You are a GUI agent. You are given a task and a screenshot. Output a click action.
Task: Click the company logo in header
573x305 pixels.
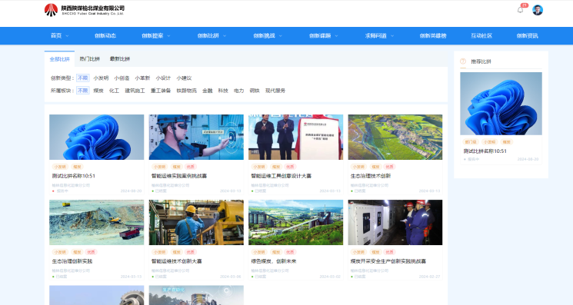85,10
